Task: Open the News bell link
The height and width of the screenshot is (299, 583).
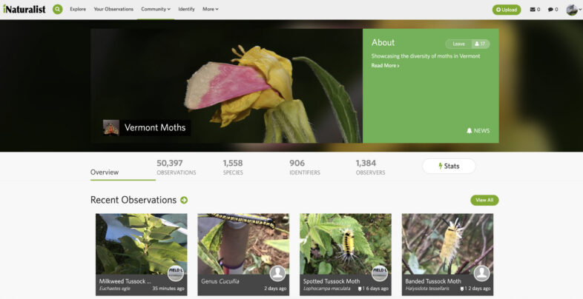Action: click(x=478, y=130)
